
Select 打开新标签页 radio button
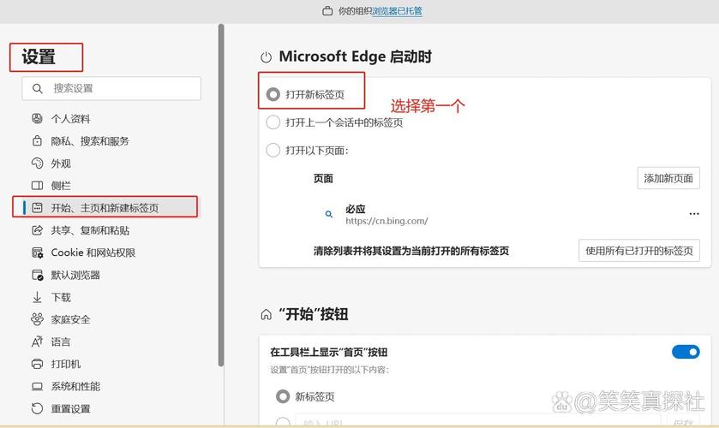point(273,94)
